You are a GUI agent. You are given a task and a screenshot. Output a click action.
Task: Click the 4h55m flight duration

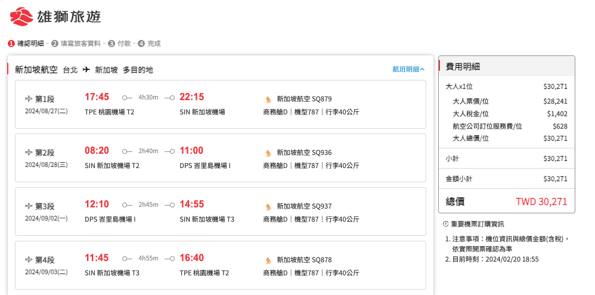point(148,258)
